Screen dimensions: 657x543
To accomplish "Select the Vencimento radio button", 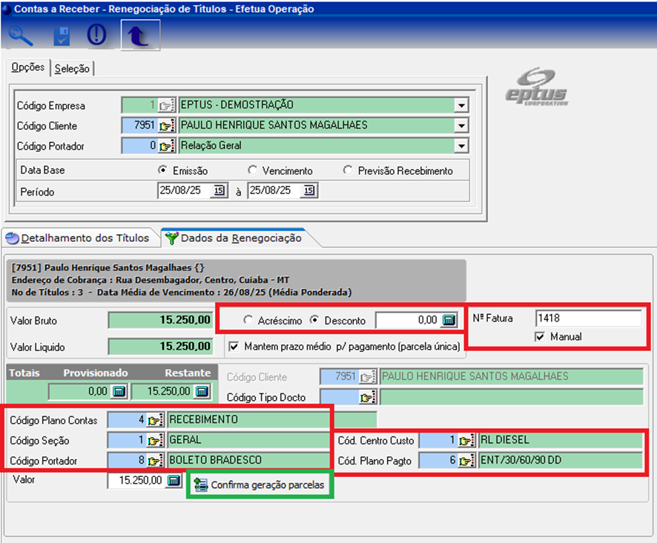I will 253,170.
